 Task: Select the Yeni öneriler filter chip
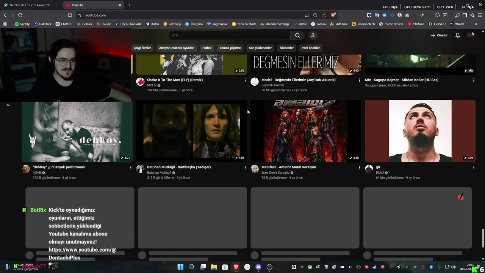click(x=311, y=48)
